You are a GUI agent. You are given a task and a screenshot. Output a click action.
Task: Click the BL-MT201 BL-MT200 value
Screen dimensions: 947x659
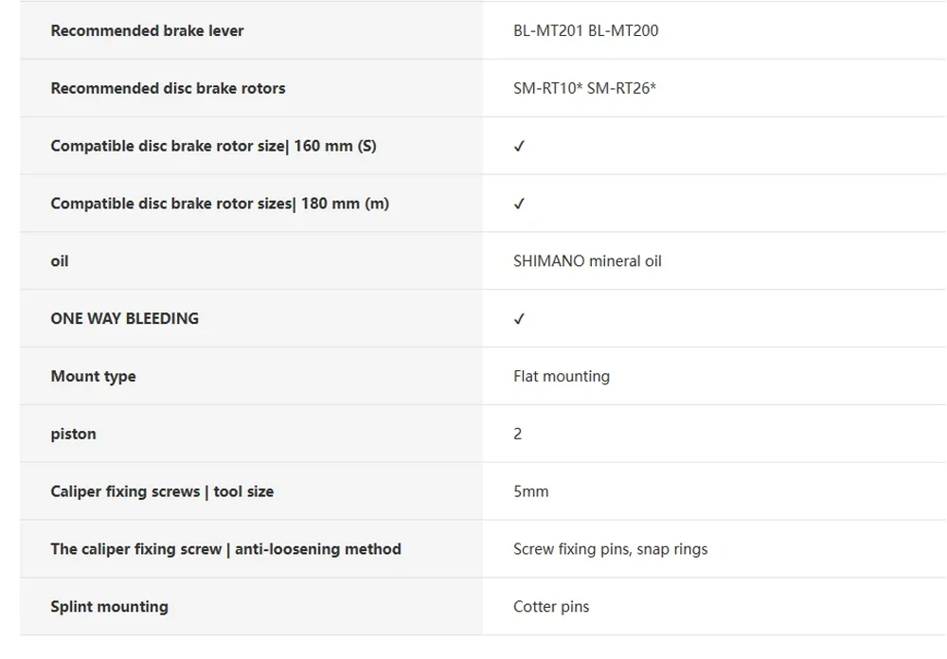click(586, 31)
